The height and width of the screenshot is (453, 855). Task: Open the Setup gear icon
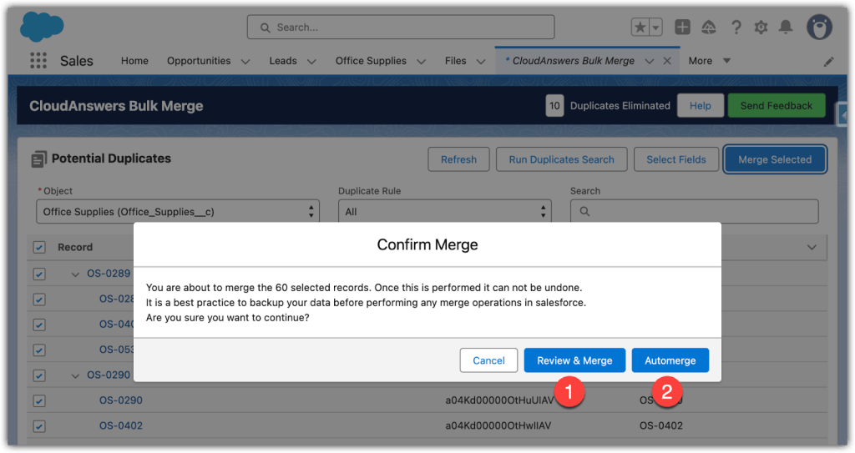pyautogui.click(x=761, y=28)
